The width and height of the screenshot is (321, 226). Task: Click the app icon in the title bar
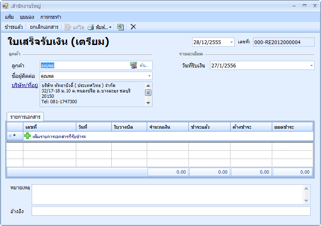tap(5, 6)
